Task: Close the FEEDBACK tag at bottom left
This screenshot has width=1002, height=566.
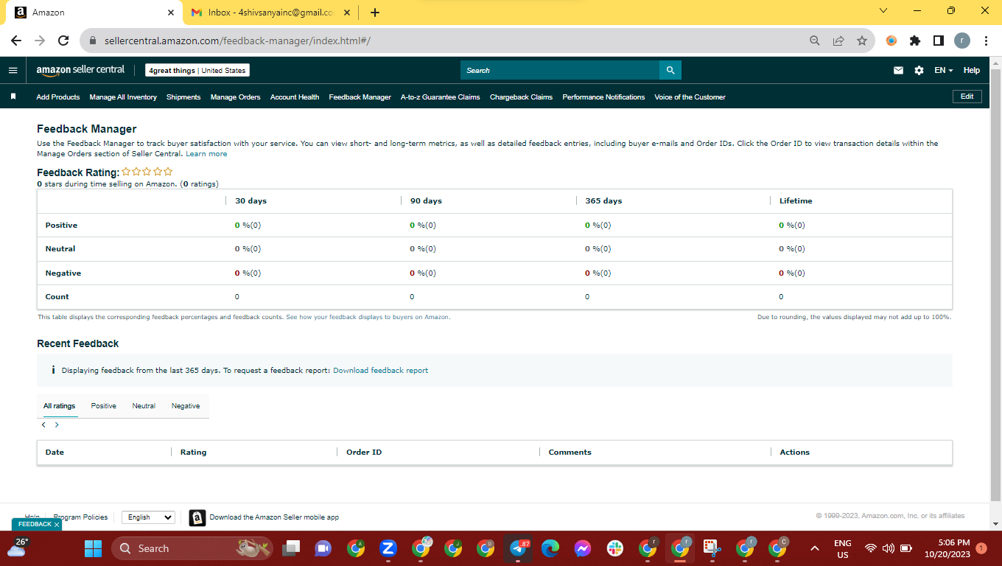Action: (57, 525)
